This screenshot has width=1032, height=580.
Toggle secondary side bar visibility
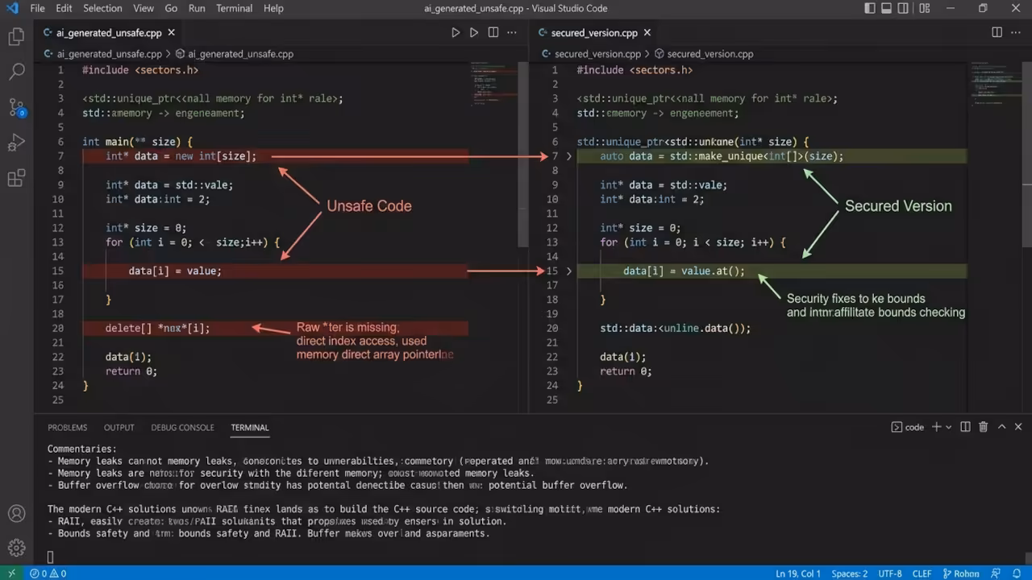pyautogui.click(x=903, y=8)
